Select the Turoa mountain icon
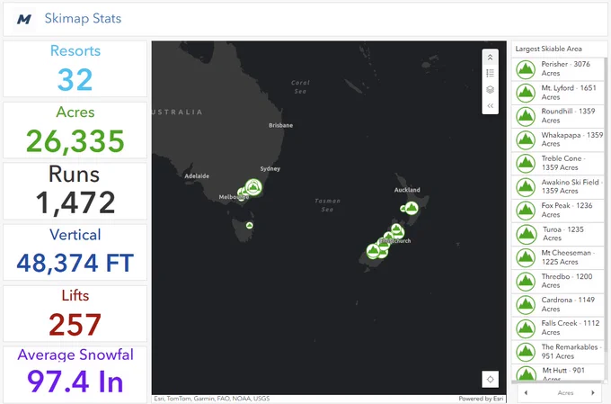The image size is (611, 404). 526,234
